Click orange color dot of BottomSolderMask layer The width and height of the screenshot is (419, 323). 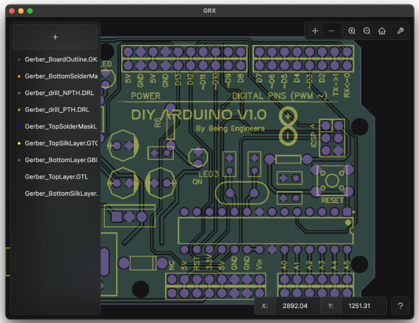pyautogui.click(x=19, y=76)
